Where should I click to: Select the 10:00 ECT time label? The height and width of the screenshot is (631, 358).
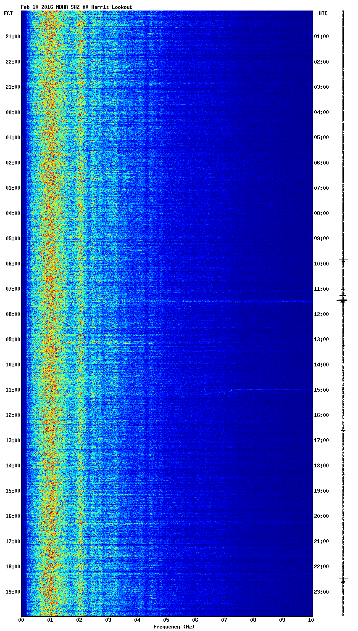[x=13, y=365]
